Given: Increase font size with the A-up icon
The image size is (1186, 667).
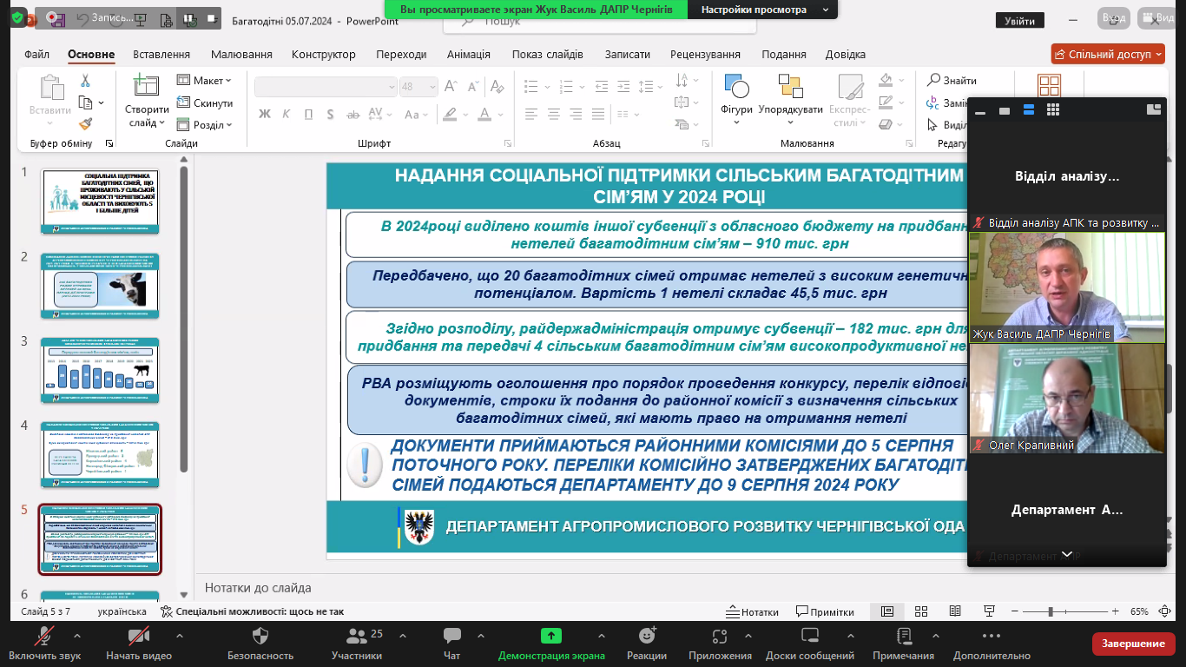Looking at the screenshot, I should (x=451, y=86).
